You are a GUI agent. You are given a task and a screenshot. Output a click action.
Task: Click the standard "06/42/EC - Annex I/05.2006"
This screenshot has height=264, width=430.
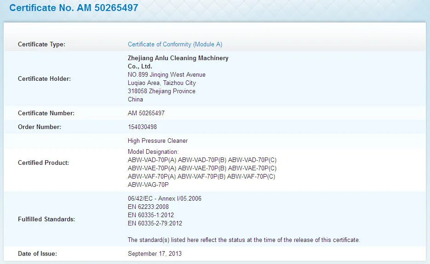(x=165, y=198)
